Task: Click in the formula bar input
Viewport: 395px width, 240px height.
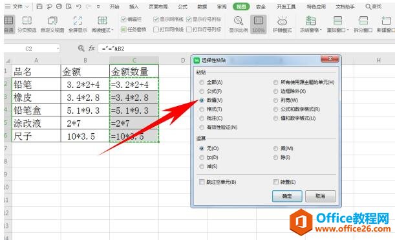Action: (246, 49)
